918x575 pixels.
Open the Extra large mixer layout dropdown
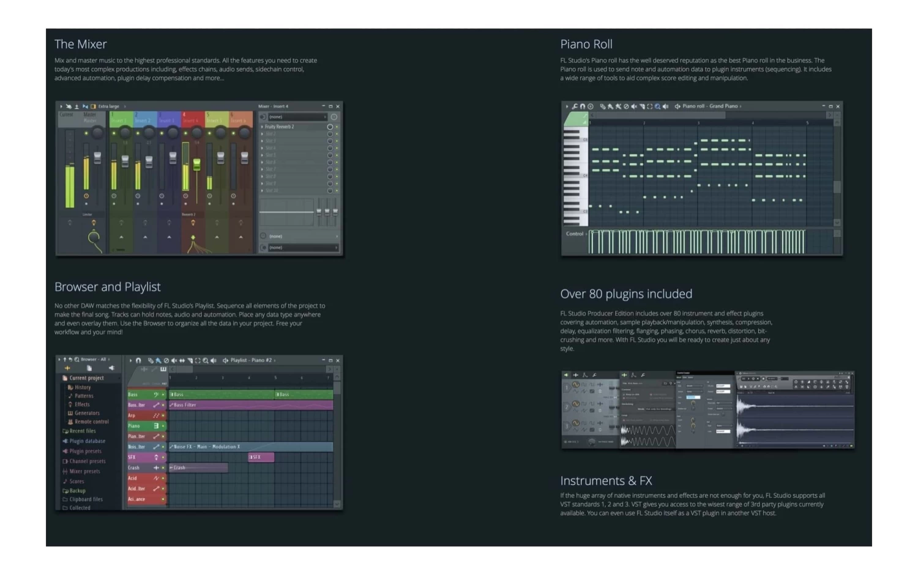(x=109, y=106)
